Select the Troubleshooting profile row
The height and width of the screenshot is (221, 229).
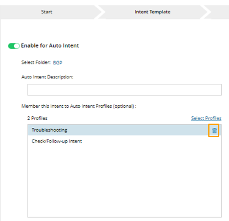pos(125,130)
